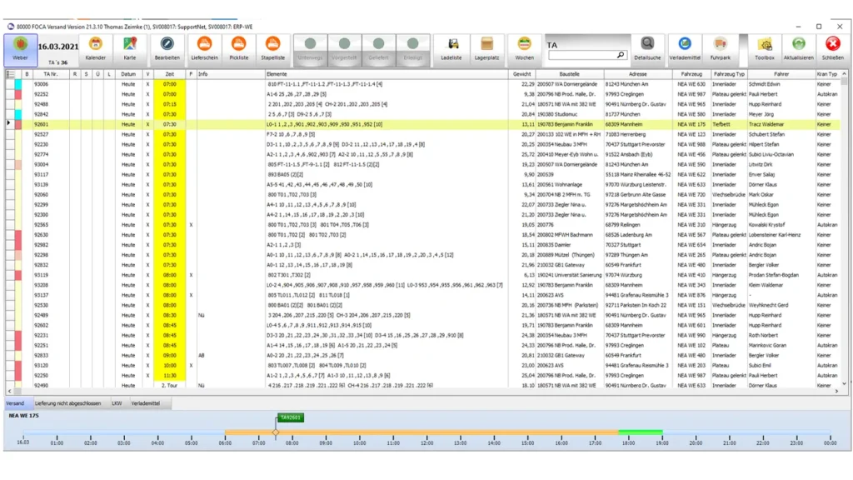
Task: Sort by the Zeit column header
Action: click(x=169, y=74)
